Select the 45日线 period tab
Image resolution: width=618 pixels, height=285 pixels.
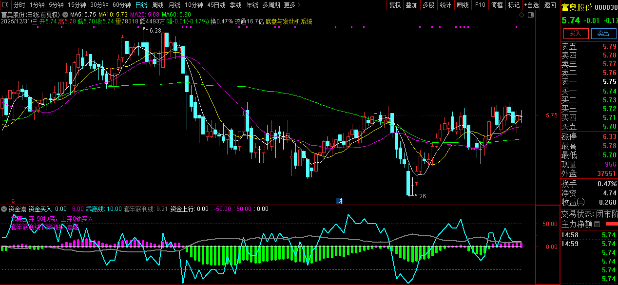tap(216, 5)
